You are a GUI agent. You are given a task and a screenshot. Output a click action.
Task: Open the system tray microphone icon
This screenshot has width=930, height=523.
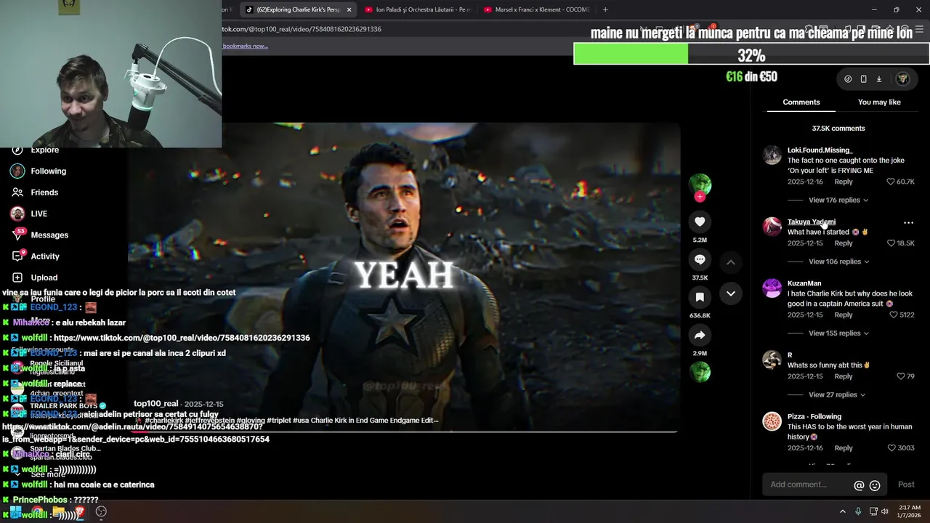(858, 511)
